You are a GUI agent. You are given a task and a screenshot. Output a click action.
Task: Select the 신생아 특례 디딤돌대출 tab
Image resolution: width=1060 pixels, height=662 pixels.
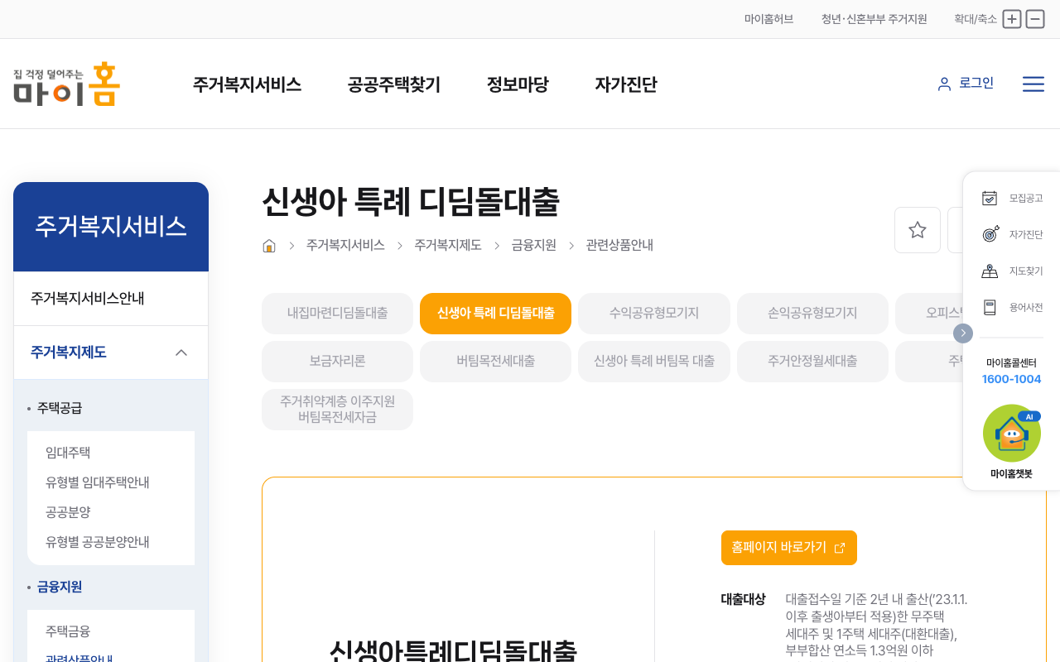coord(496,314)
